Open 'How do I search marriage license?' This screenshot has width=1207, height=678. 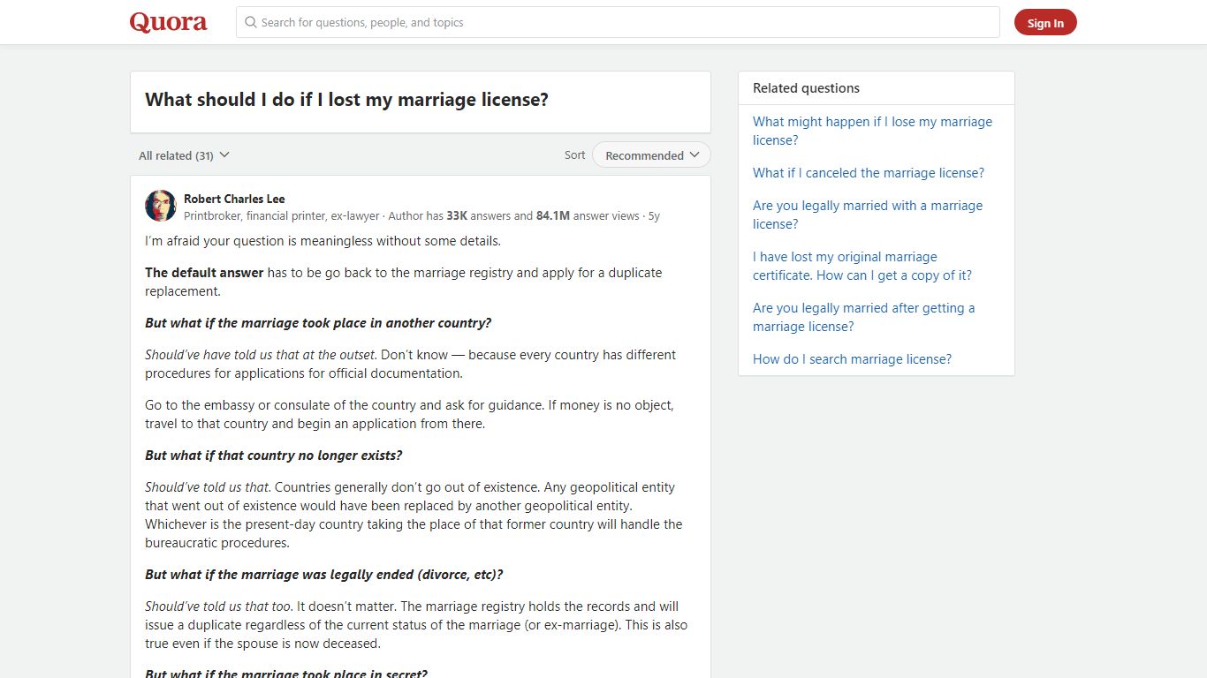click(x=852, y=359)
